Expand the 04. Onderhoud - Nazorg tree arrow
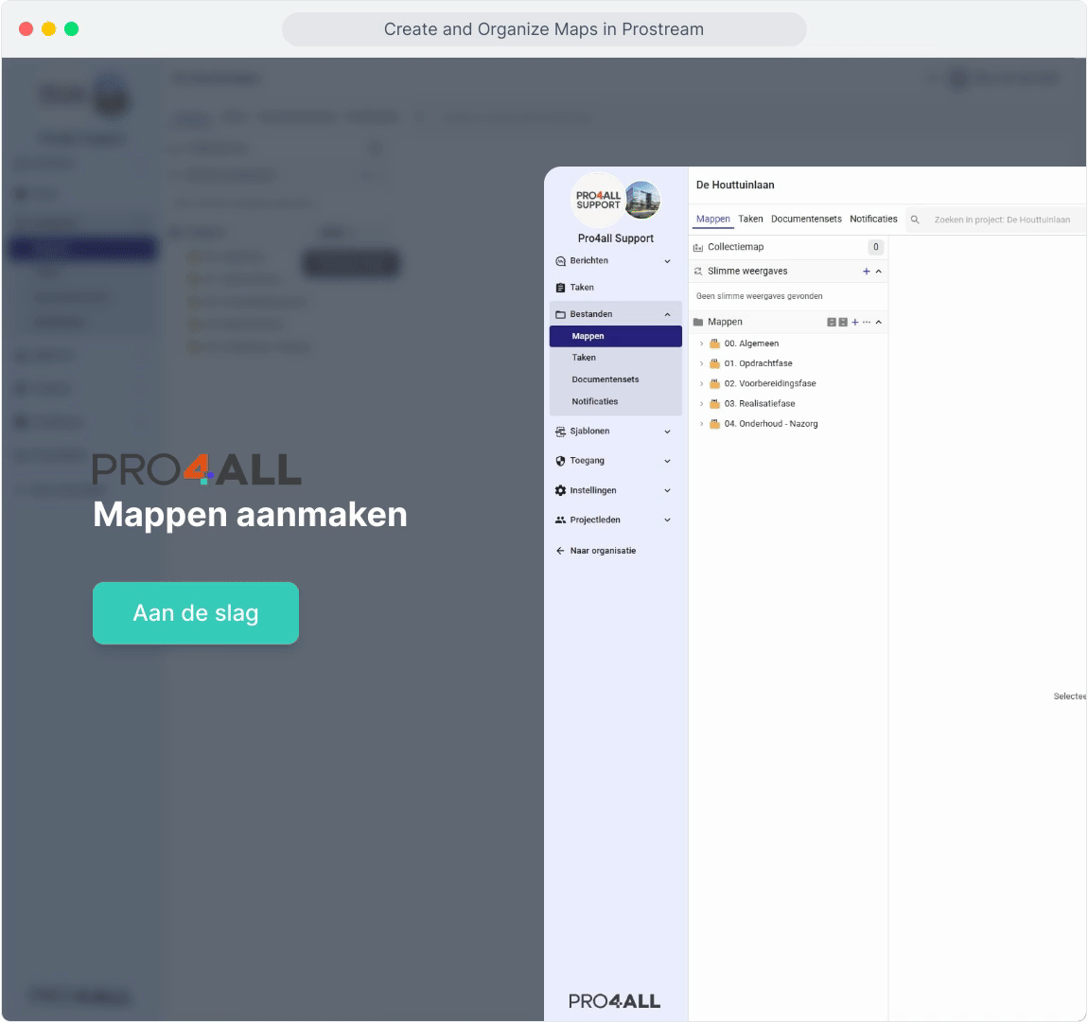This screenshot has width=1088, height=1022. point(701,424)
